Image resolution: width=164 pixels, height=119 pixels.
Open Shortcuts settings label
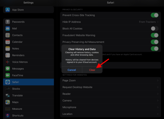point(18,116)
